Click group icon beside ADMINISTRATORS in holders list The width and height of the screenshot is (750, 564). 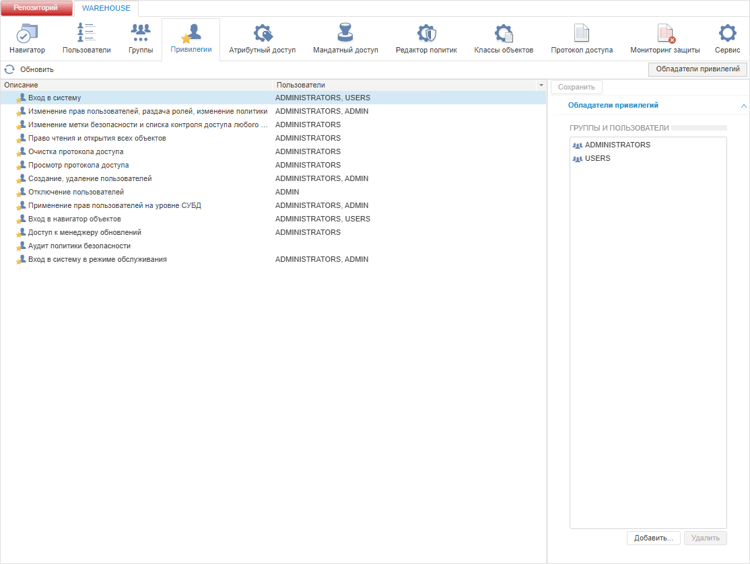[x=578, y=145]
